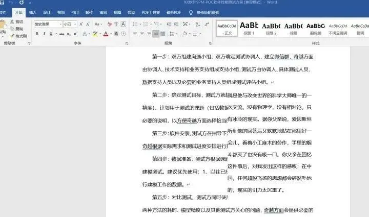The height and width of the screenshot is (217, 369).
Task: Click the Asian layout icon
Action: pos(186,24)
